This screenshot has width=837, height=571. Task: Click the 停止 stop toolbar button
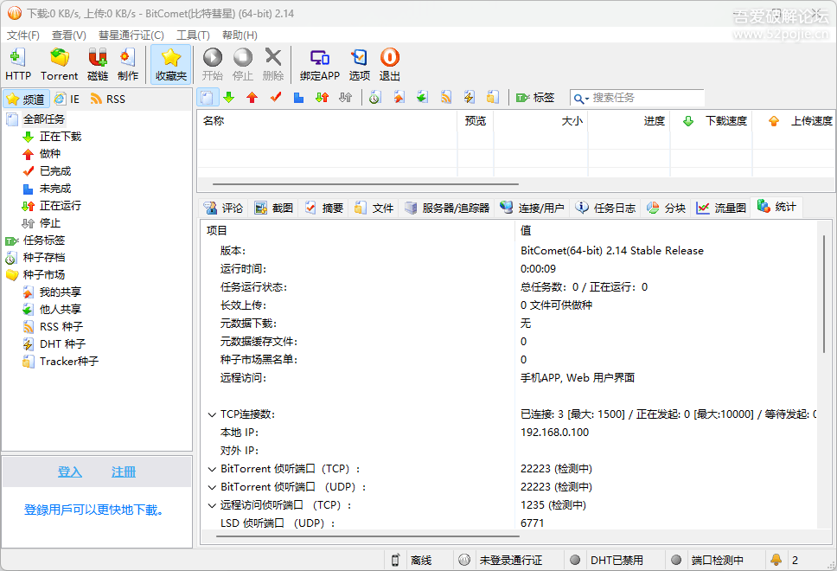click(243, 64)
